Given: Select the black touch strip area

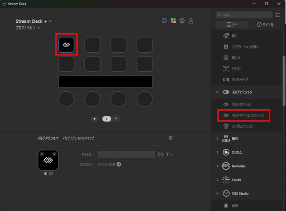Looking at the screenshot, I should point(105,81).
